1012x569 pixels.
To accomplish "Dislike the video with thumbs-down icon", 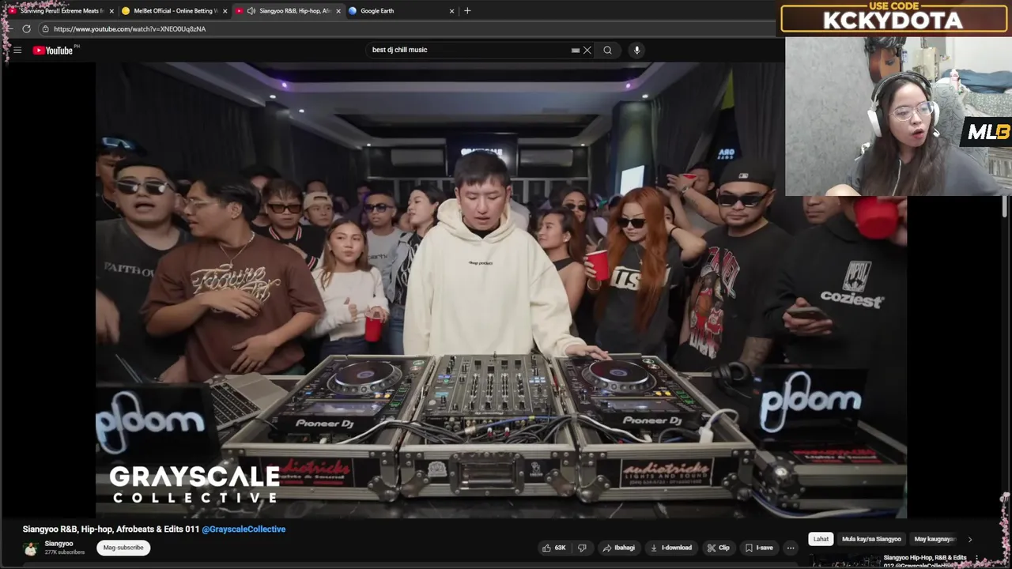I will (583, 548).
